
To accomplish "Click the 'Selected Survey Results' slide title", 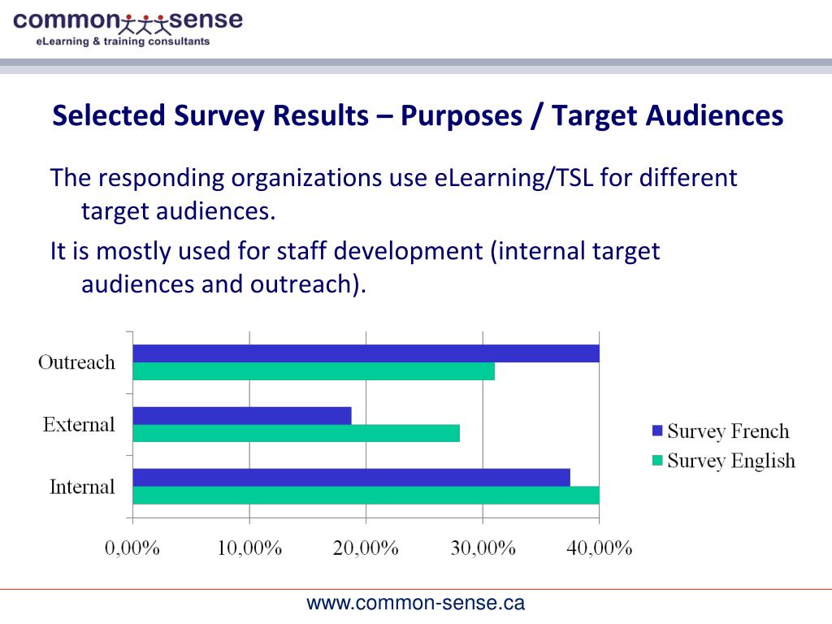I will [x=418, y=115].
